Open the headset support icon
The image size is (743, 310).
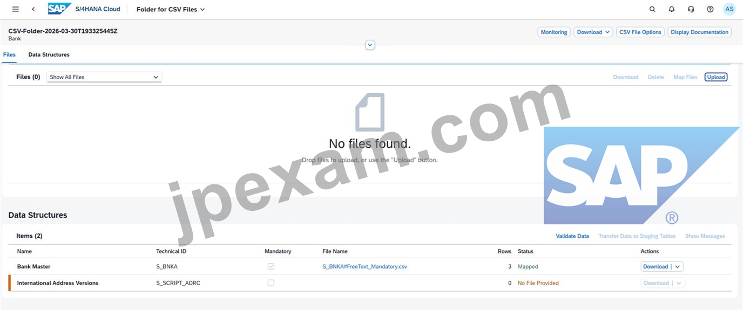pyautogui.click(x=691, y=9)
